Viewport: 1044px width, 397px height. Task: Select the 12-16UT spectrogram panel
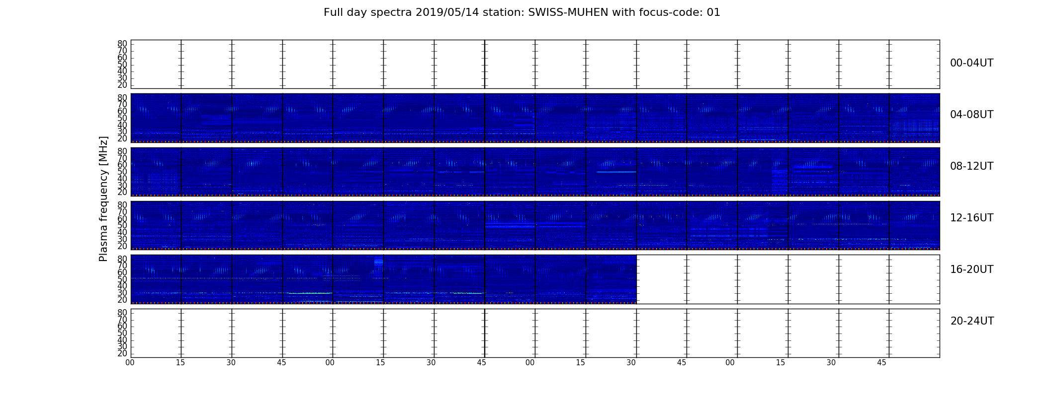[x=535, y=225]
